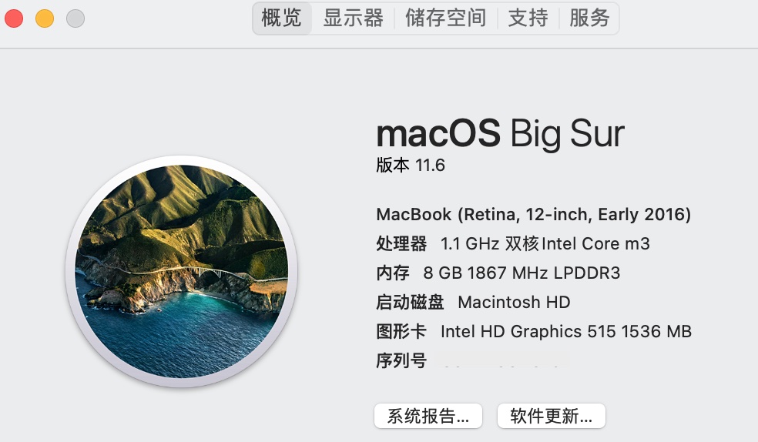Switch to the 显示器 tab
The width and height of the screenshot is (758, 442).
[x=353, y=18]
